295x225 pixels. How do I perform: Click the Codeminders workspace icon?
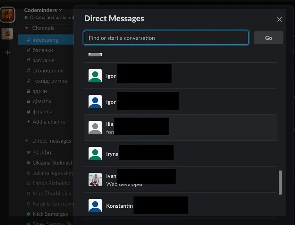coord(8,14)
